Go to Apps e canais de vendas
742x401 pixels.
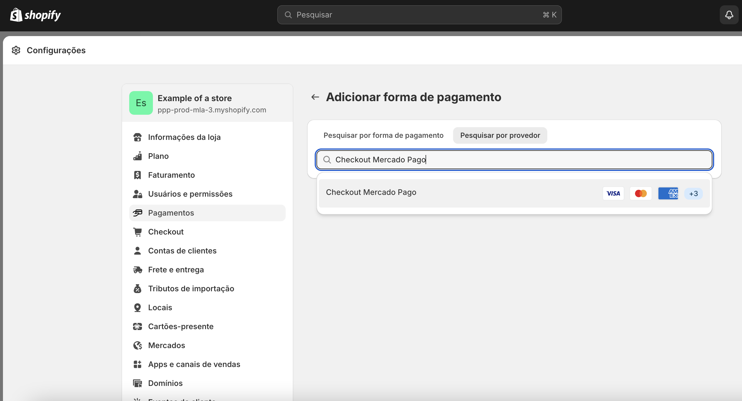click(207, 364)
